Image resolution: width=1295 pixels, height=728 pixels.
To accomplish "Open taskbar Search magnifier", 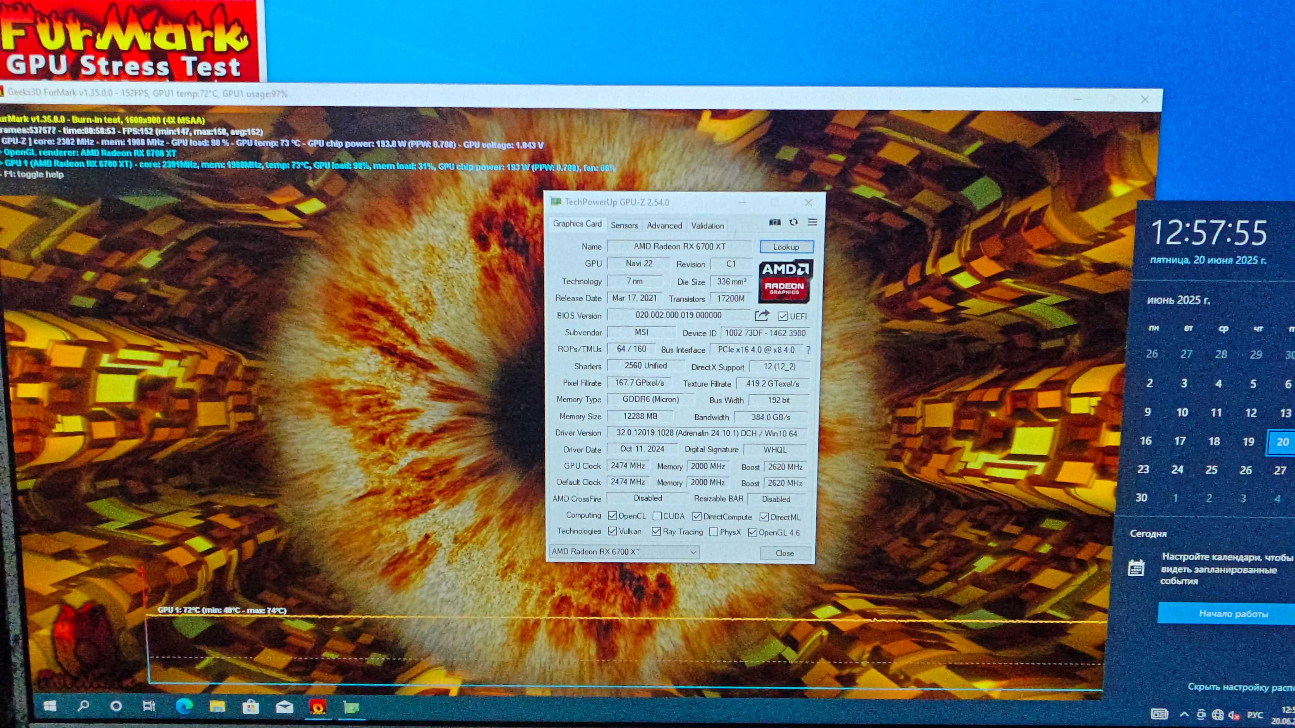I will click(x=83, y=706).
